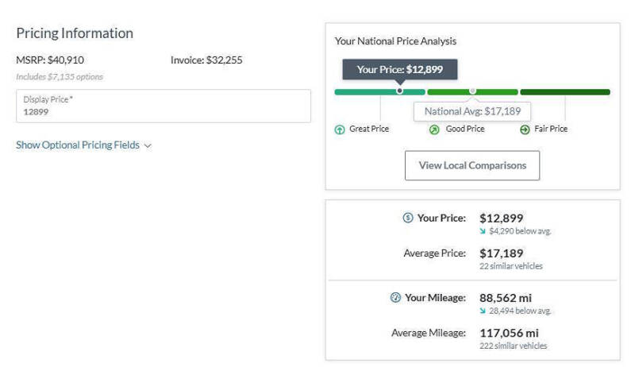The image size is (635, 367).
Task: Click the 22 similar vehicles text
Action: (511, 266)
